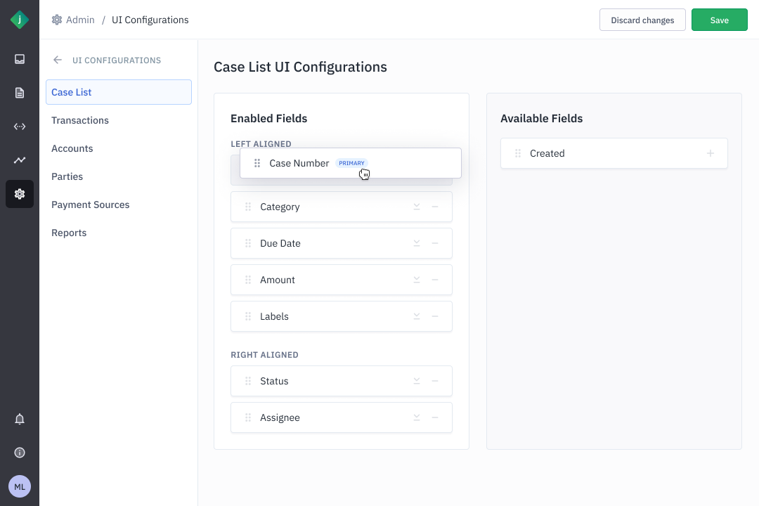Switch to Transactions configuration
759x506 pixels.
80,120
